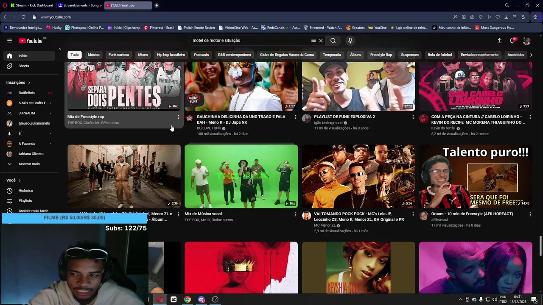Focus the YouTube search input field

250,41
